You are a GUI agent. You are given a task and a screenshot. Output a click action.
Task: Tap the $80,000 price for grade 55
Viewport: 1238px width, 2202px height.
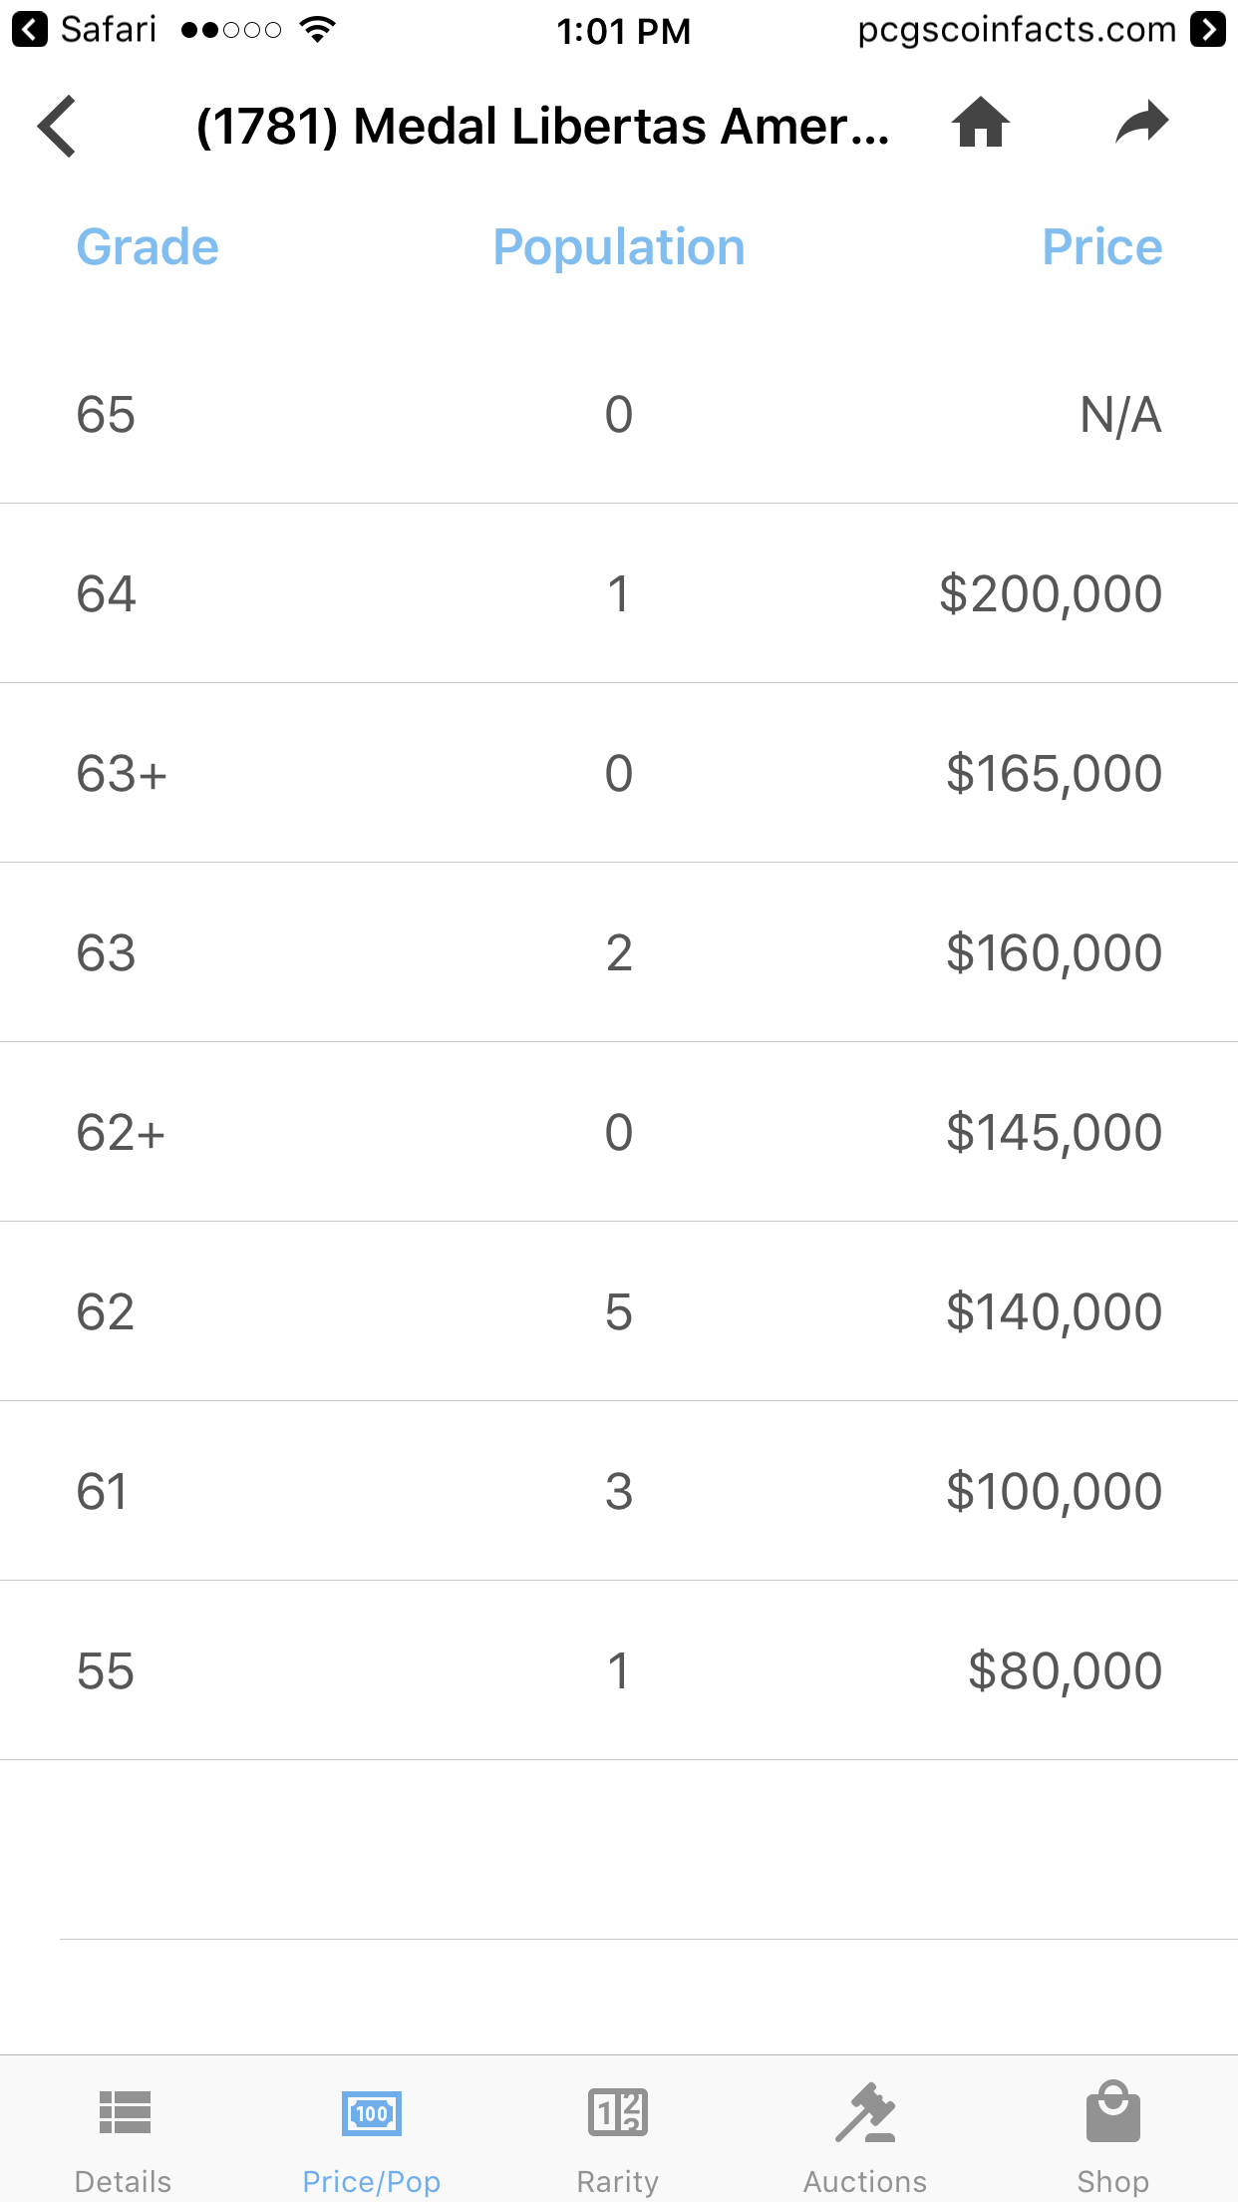[x=1066, y=1671]
